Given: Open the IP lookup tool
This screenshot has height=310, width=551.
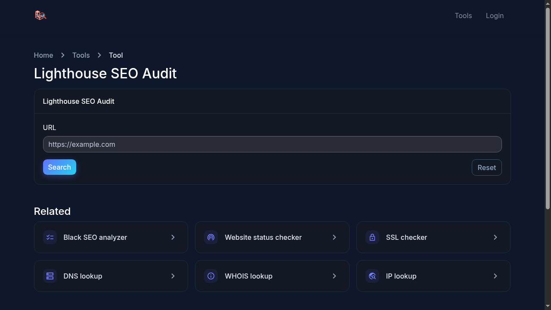Looking at the screenshot, I should pyautogui.click(x=433, y=276).
